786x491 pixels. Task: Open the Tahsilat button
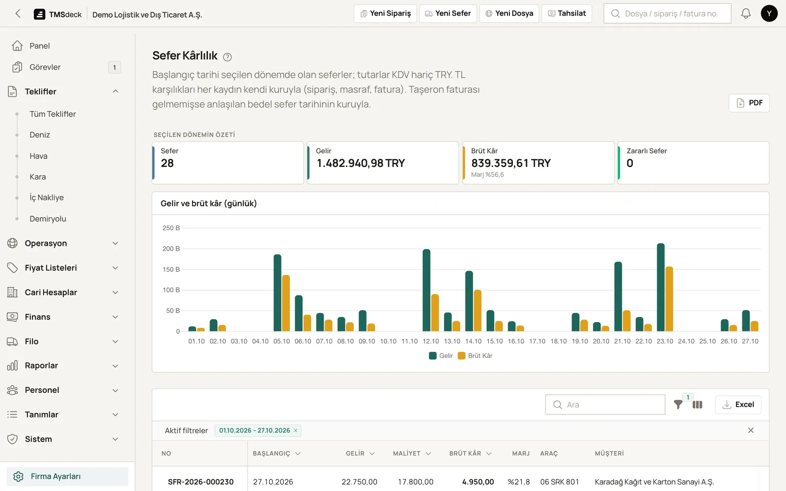click(x=566, y=13)
